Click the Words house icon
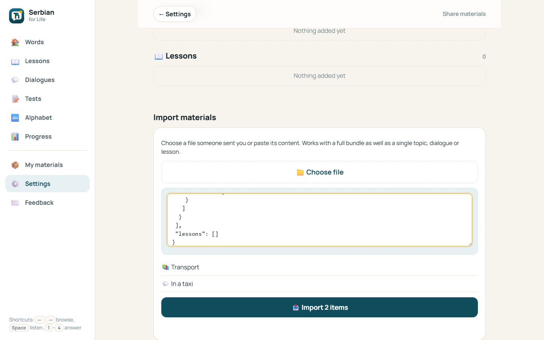Image resolution: width=544 pixels, height=340 pixels. [x=15, y=42]
